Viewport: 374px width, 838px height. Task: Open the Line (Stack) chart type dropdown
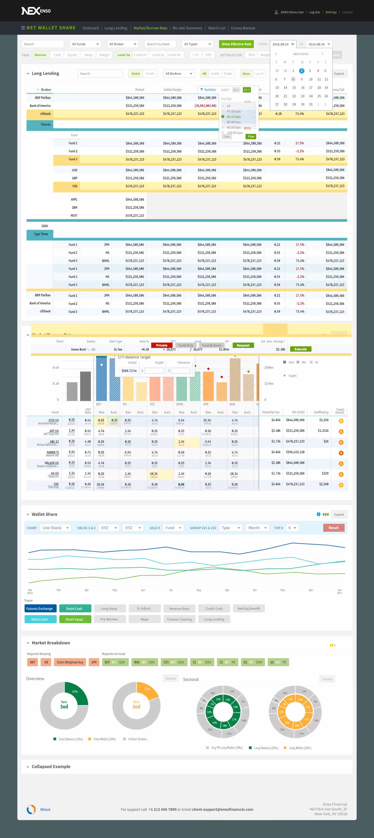click(x=55, y=528)
